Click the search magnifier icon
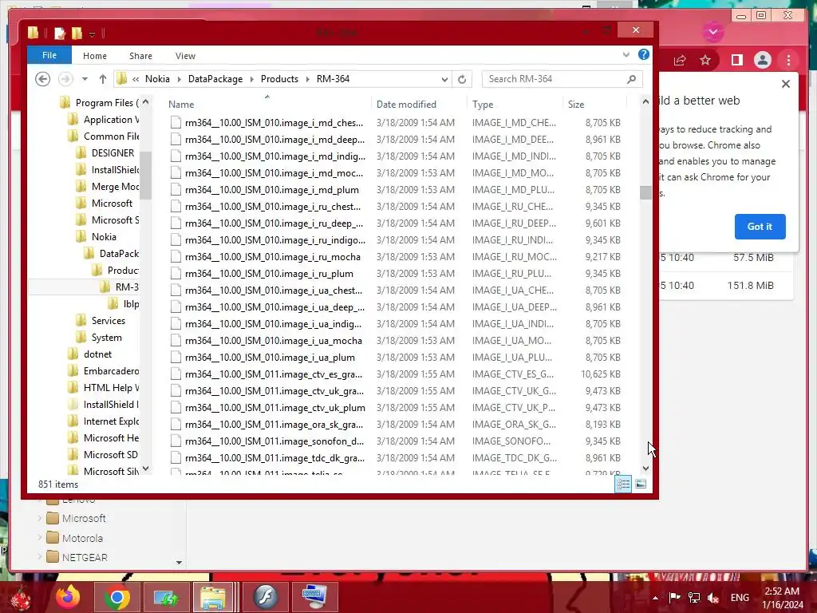Viewport: 817px width, 613px height. pyautogui.click(x=632, y=79)
